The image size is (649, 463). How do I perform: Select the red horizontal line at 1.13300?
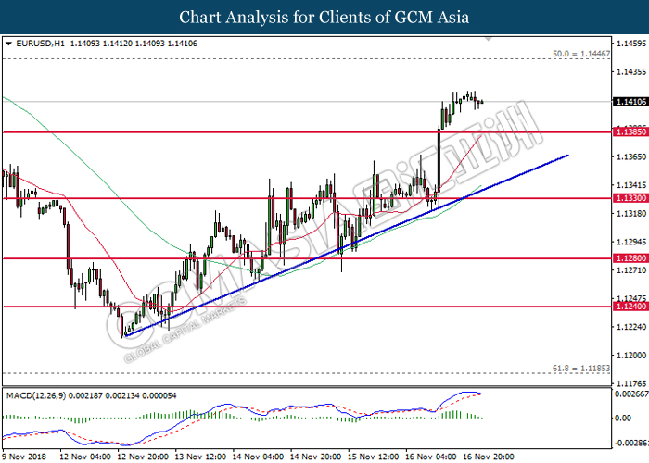(x=185, y=198)
